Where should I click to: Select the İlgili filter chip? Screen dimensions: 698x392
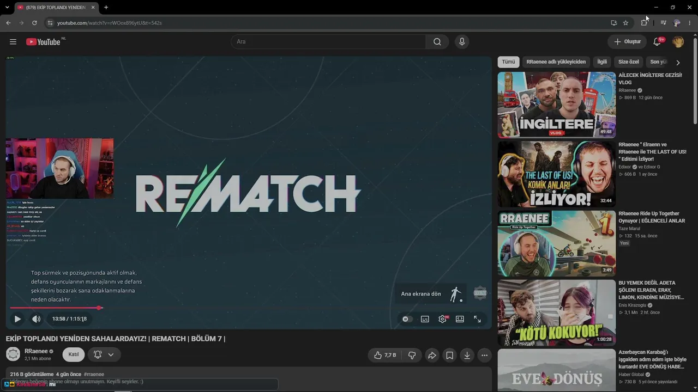pyautogui.click(x=602, y=62)
